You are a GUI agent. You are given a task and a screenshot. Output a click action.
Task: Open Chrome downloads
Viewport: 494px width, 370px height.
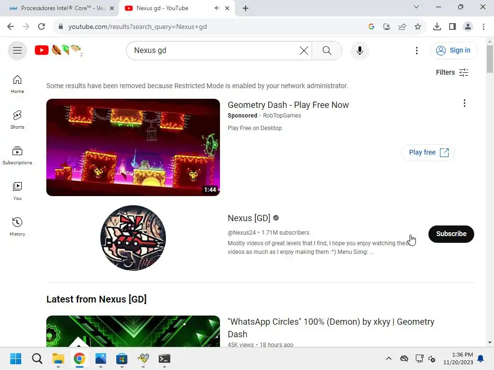click(437, 27)
